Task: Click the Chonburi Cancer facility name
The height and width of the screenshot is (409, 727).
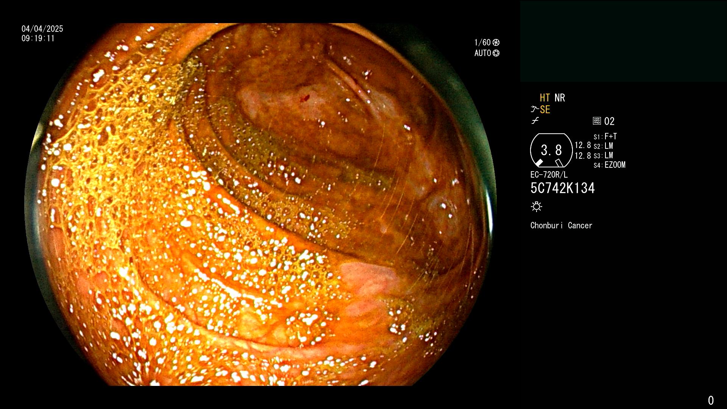Action: click(561, 225)
